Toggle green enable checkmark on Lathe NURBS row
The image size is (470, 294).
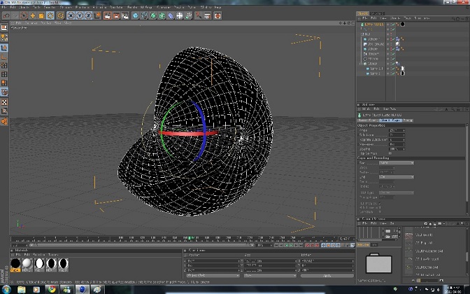click(393, 24)
